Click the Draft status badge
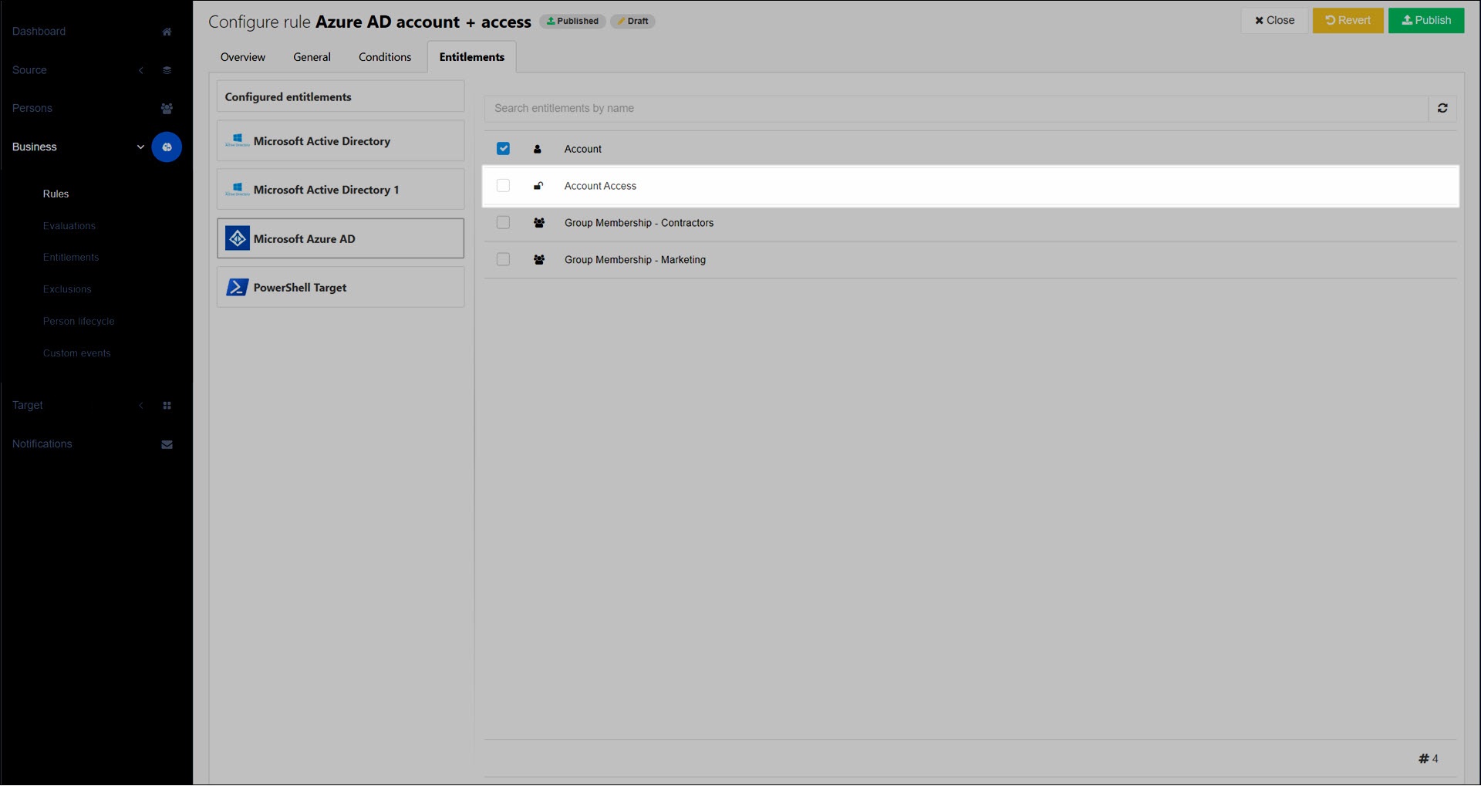 click(x=633, y=22)
